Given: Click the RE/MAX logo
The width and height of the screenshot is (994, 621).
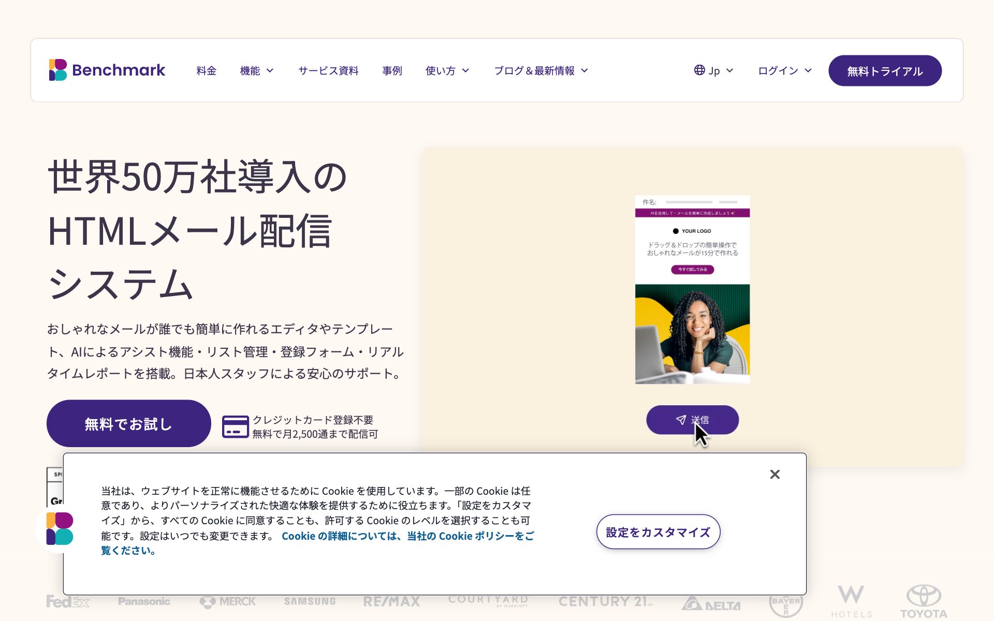Looking at the screenshot, I should (x=391, y=601).
